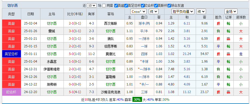Click the date 25-01-21 cell

31,39
